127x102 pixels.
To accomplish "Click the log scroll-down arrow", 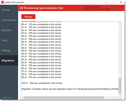I will (x=120, y=95).
